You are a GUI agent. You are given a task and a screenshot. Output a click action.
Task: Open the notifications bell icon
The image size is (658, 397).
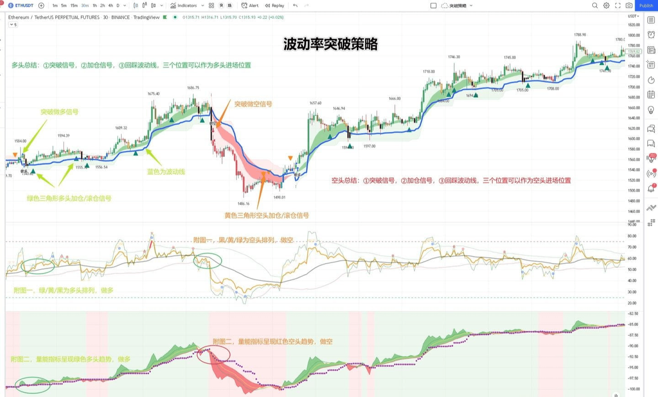651,188
